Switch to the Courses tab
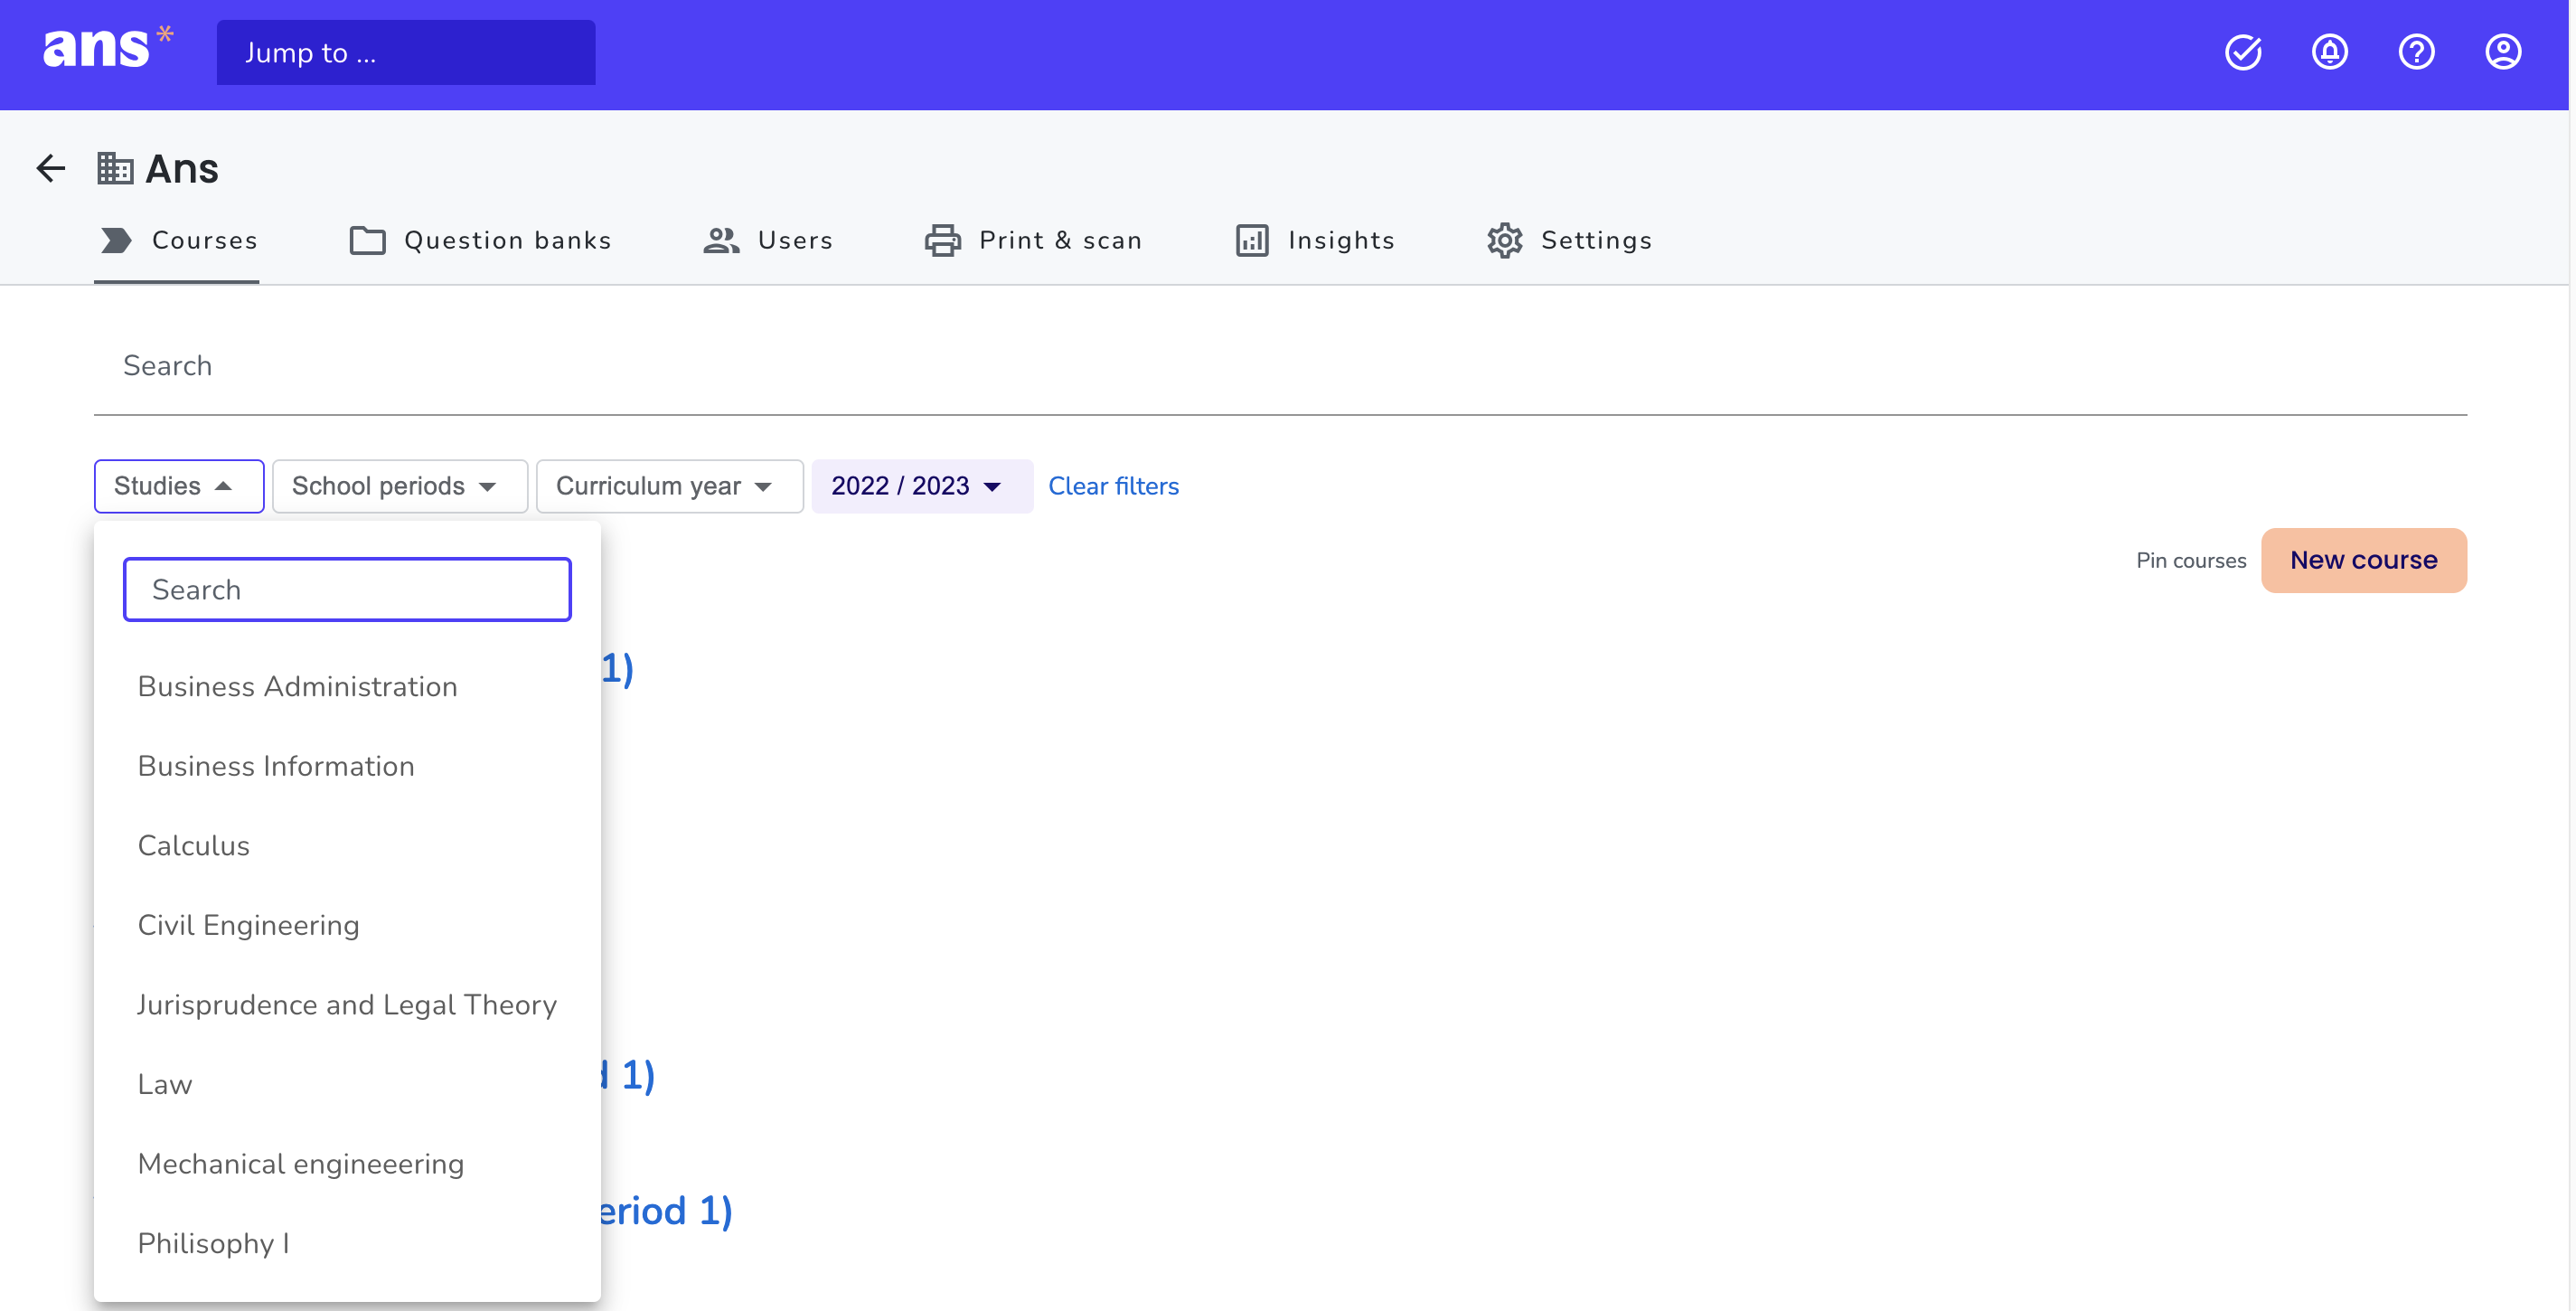 coord(177,240)
